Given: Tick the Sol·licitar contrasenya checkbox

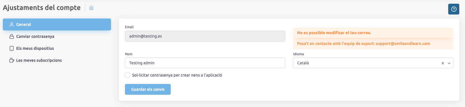Looking at the screenshot, I should 127,75.
